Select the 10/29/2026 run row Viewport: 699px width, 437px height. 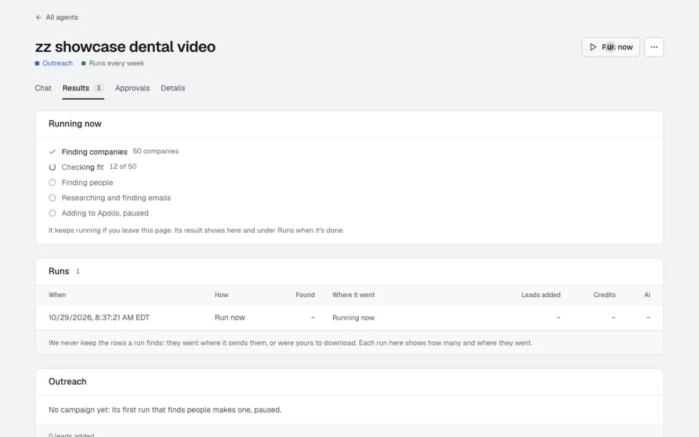click(349, 318)
